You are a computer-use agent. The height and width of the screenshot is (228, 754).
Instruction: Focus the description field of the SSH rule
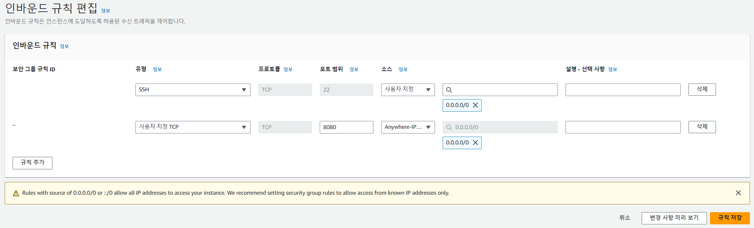(623, 90)
